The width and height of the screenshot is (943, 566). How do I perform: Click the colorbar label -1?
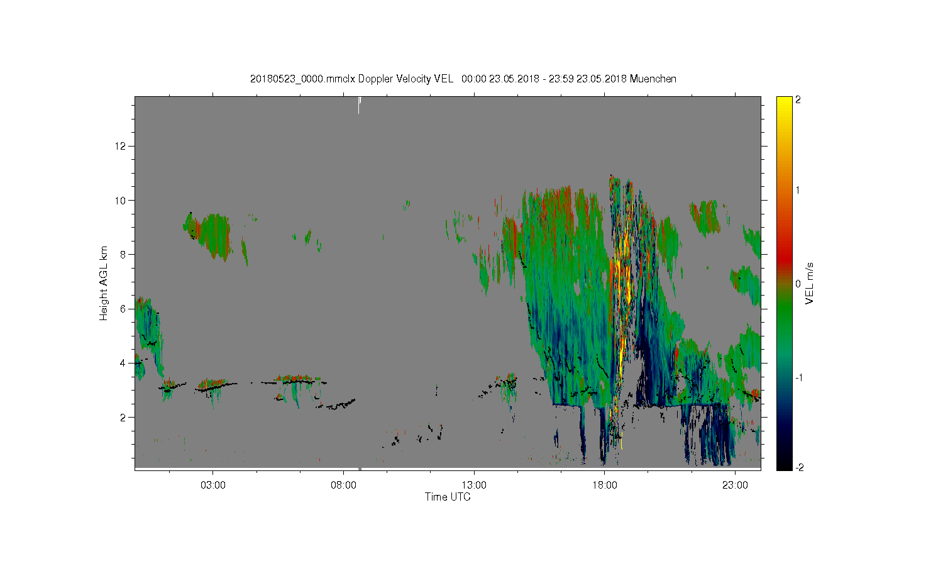798,377
